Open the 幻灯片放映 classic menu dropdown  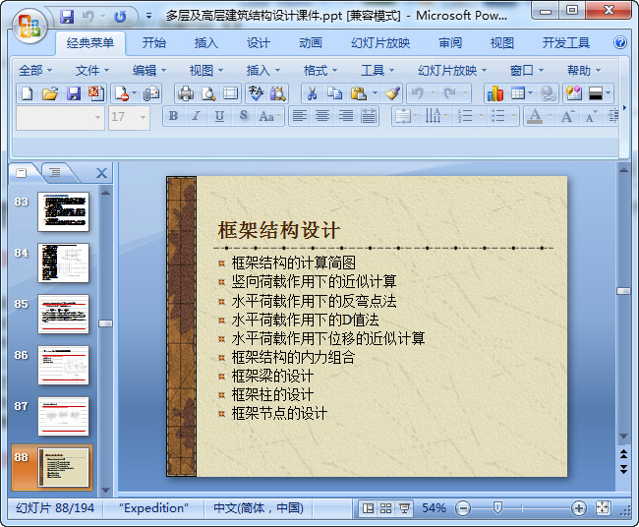pos(452,70)
